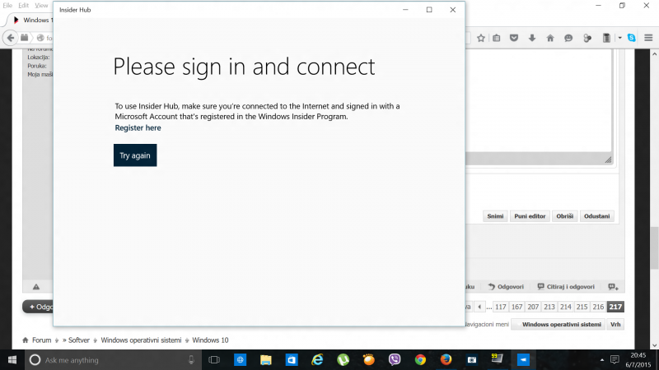The width and height of the screenshot is (659, 370).
Task: Go to forum page 213
Action: 549,307
